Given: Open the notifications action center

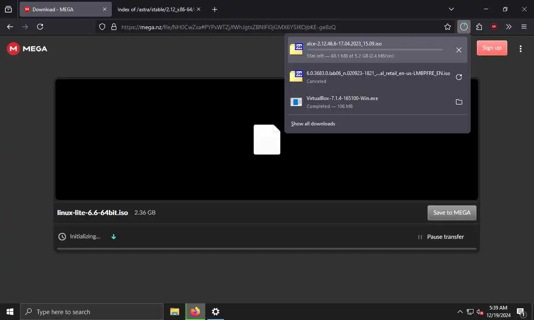Looking at the screenshot, I should pos(521,312).
